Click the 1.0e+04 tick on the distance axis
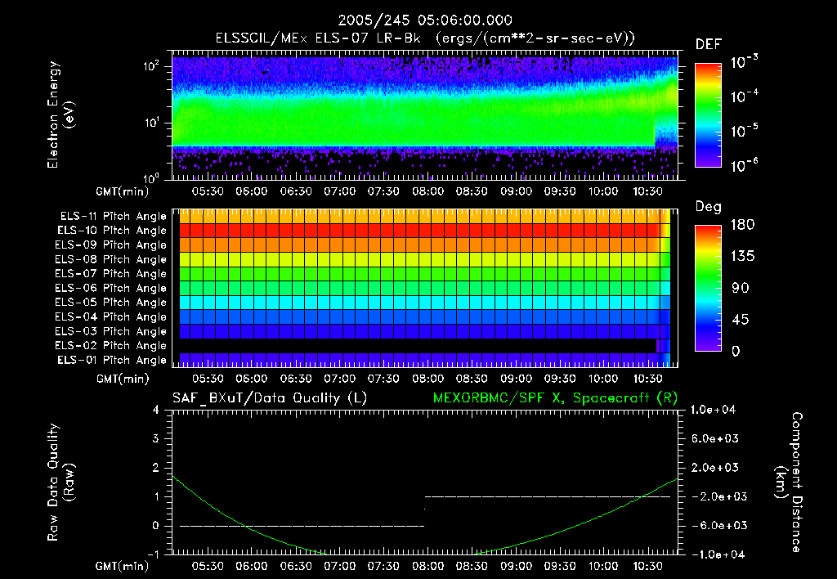The height and width of the screenshot is (579, 837). [x=713, y=410]
